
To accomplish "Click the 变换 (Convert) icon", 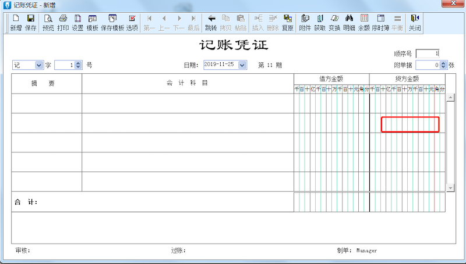I will 334,23.
